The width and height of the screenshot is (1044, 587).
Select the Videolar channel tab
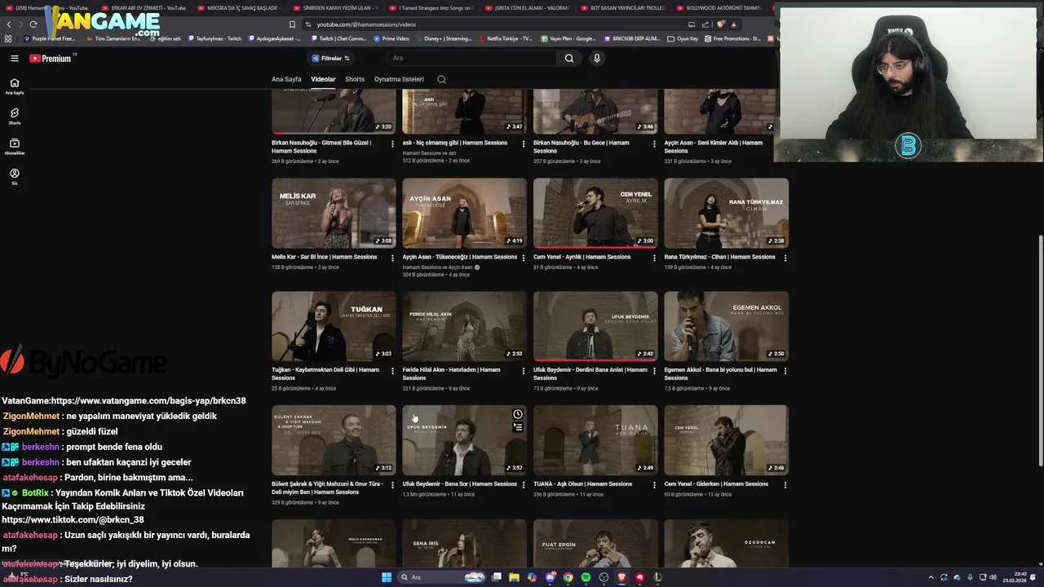click(323, 79)
